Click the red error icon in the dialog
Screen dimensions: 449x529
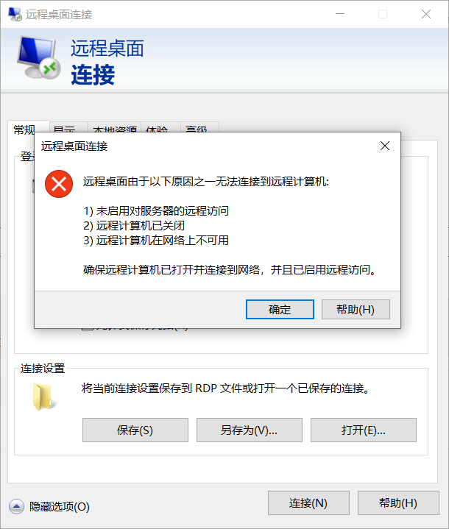click(x=59, y=184)
